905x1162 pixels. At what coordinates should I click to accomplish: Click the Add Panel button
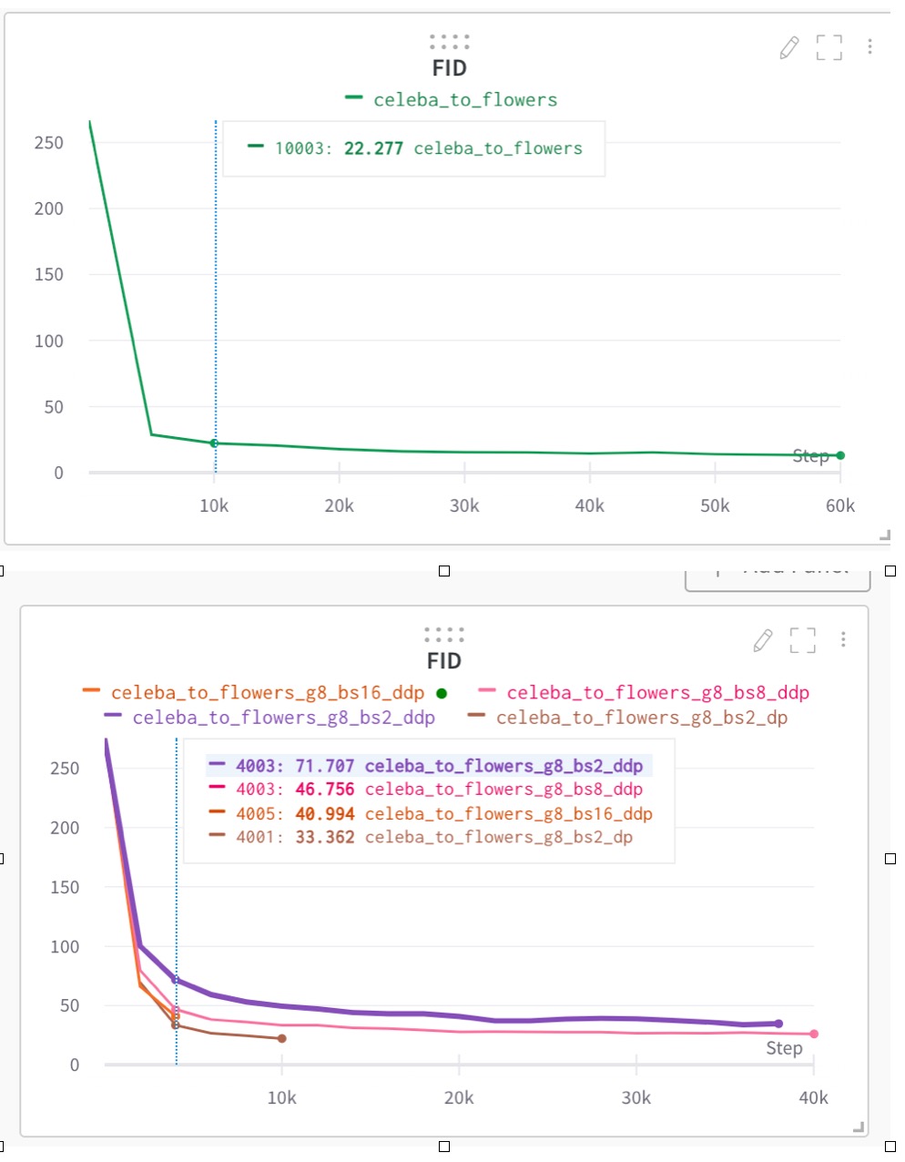(x=777, y=571)
